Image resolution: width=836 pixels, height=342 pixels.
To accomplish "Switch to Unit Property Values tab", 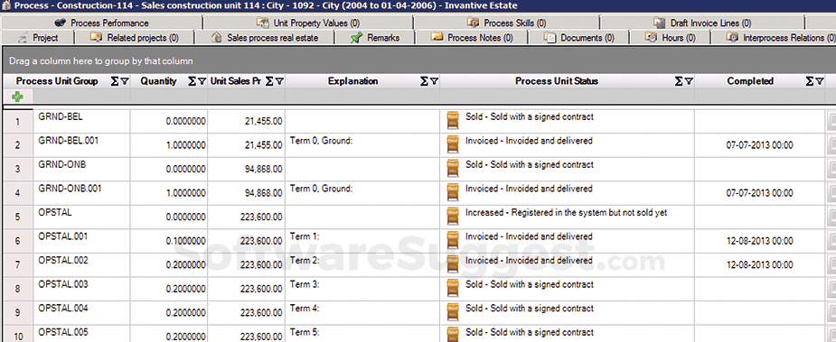I will (307, 23).
